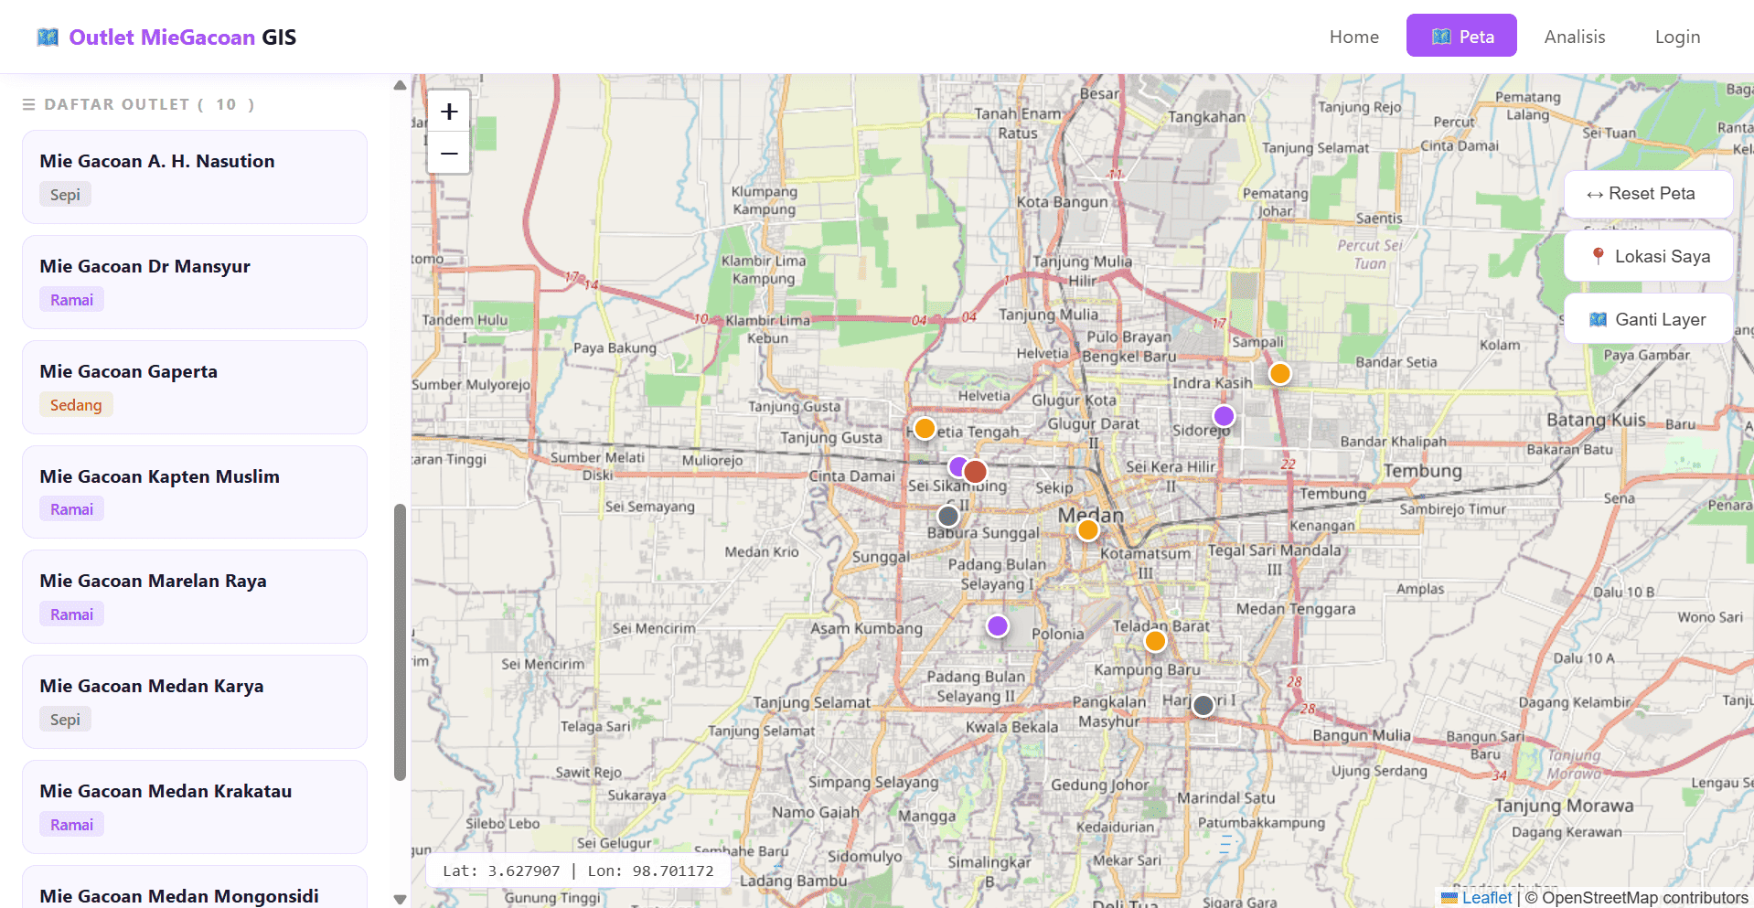Image resolution: width=1754 pixels, height=908 pixels.
Task: Select Mie Gacoan Medan Mongonsidi outlet
Action: click(195, 888)
